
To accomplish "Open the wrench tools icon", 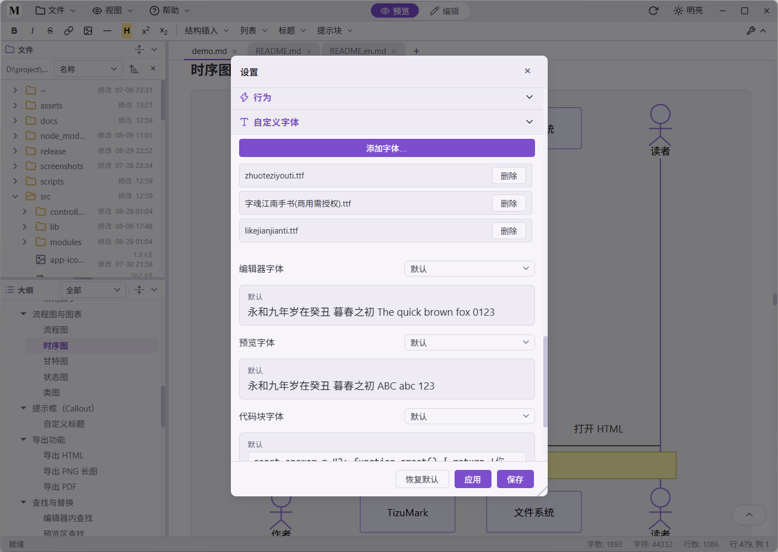I will (x=751, y=31).
